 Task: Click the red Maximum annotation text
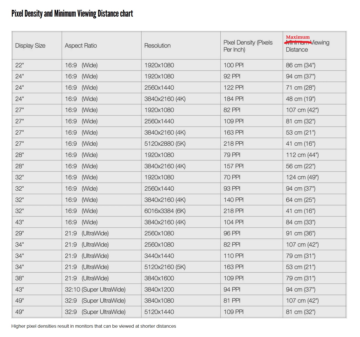298,37
